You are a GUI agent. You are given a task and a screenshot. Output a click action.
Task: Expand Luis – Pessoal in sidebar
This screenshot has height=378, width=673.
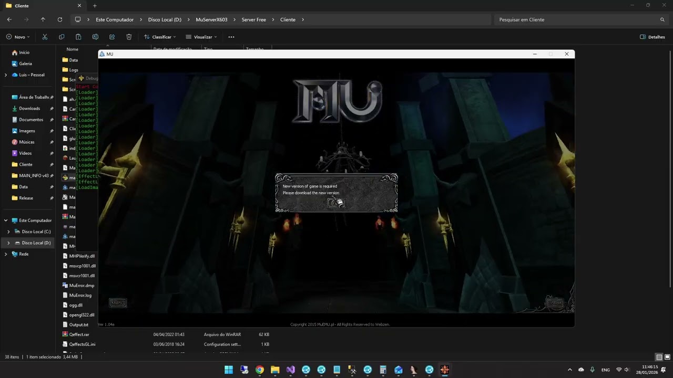point(6,75)
